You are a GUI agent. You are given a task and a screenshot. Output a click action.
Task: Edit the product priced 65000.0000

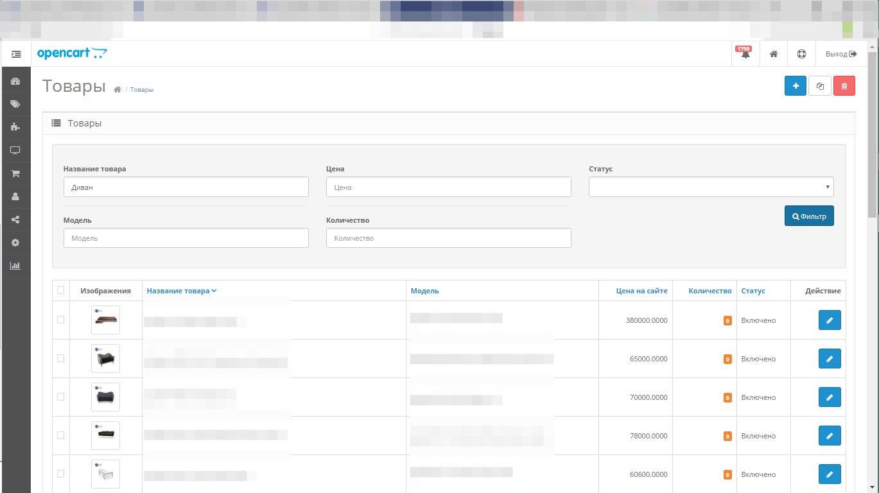(x=830, y=359)
